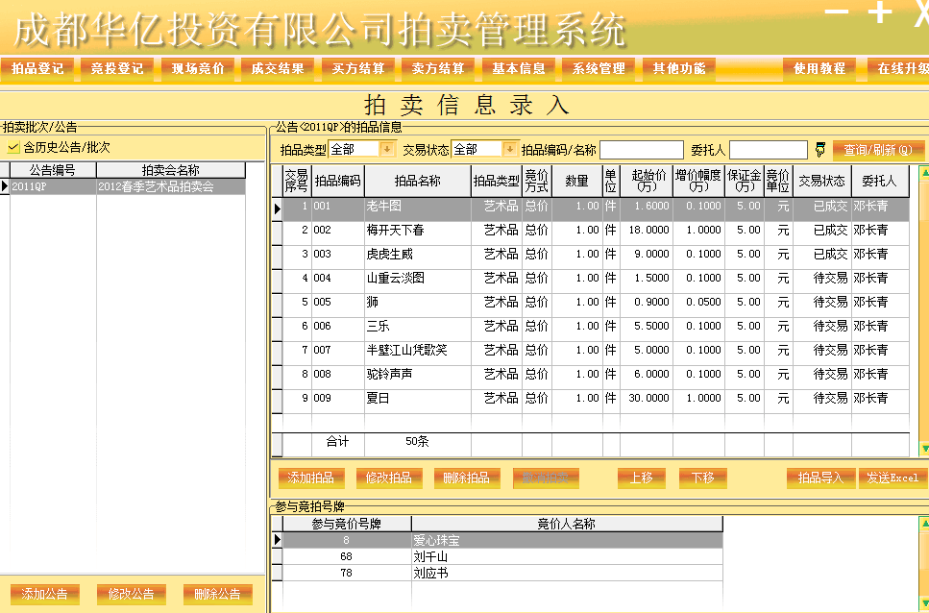929x613 pixels.
Task: Click the 删除拍品 button
Action: coord(466,478)
